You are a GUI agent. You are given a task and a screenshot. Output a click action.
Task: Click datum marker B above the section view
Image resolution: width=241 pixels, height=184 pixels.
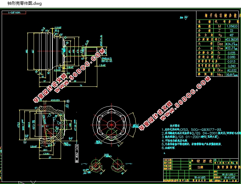coord(68,101)
